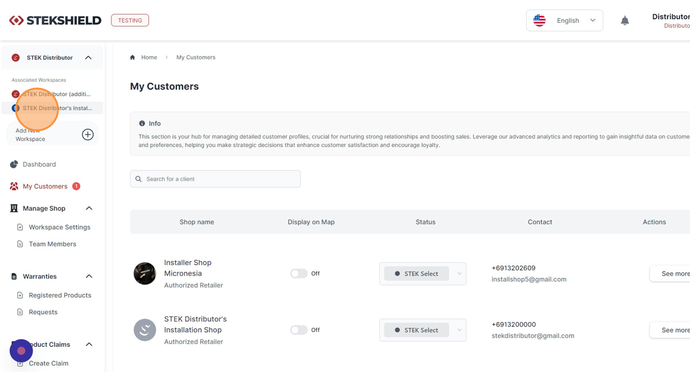Click the home icon in breadcrumb
Viewport: 690px width, 372px height.
[132, 57]
